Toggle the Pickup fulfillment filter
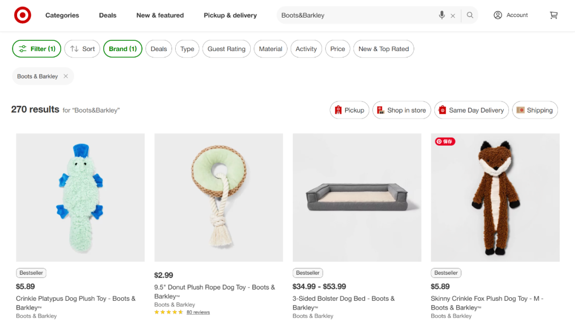The image size is (575, 320). [349, 110]
